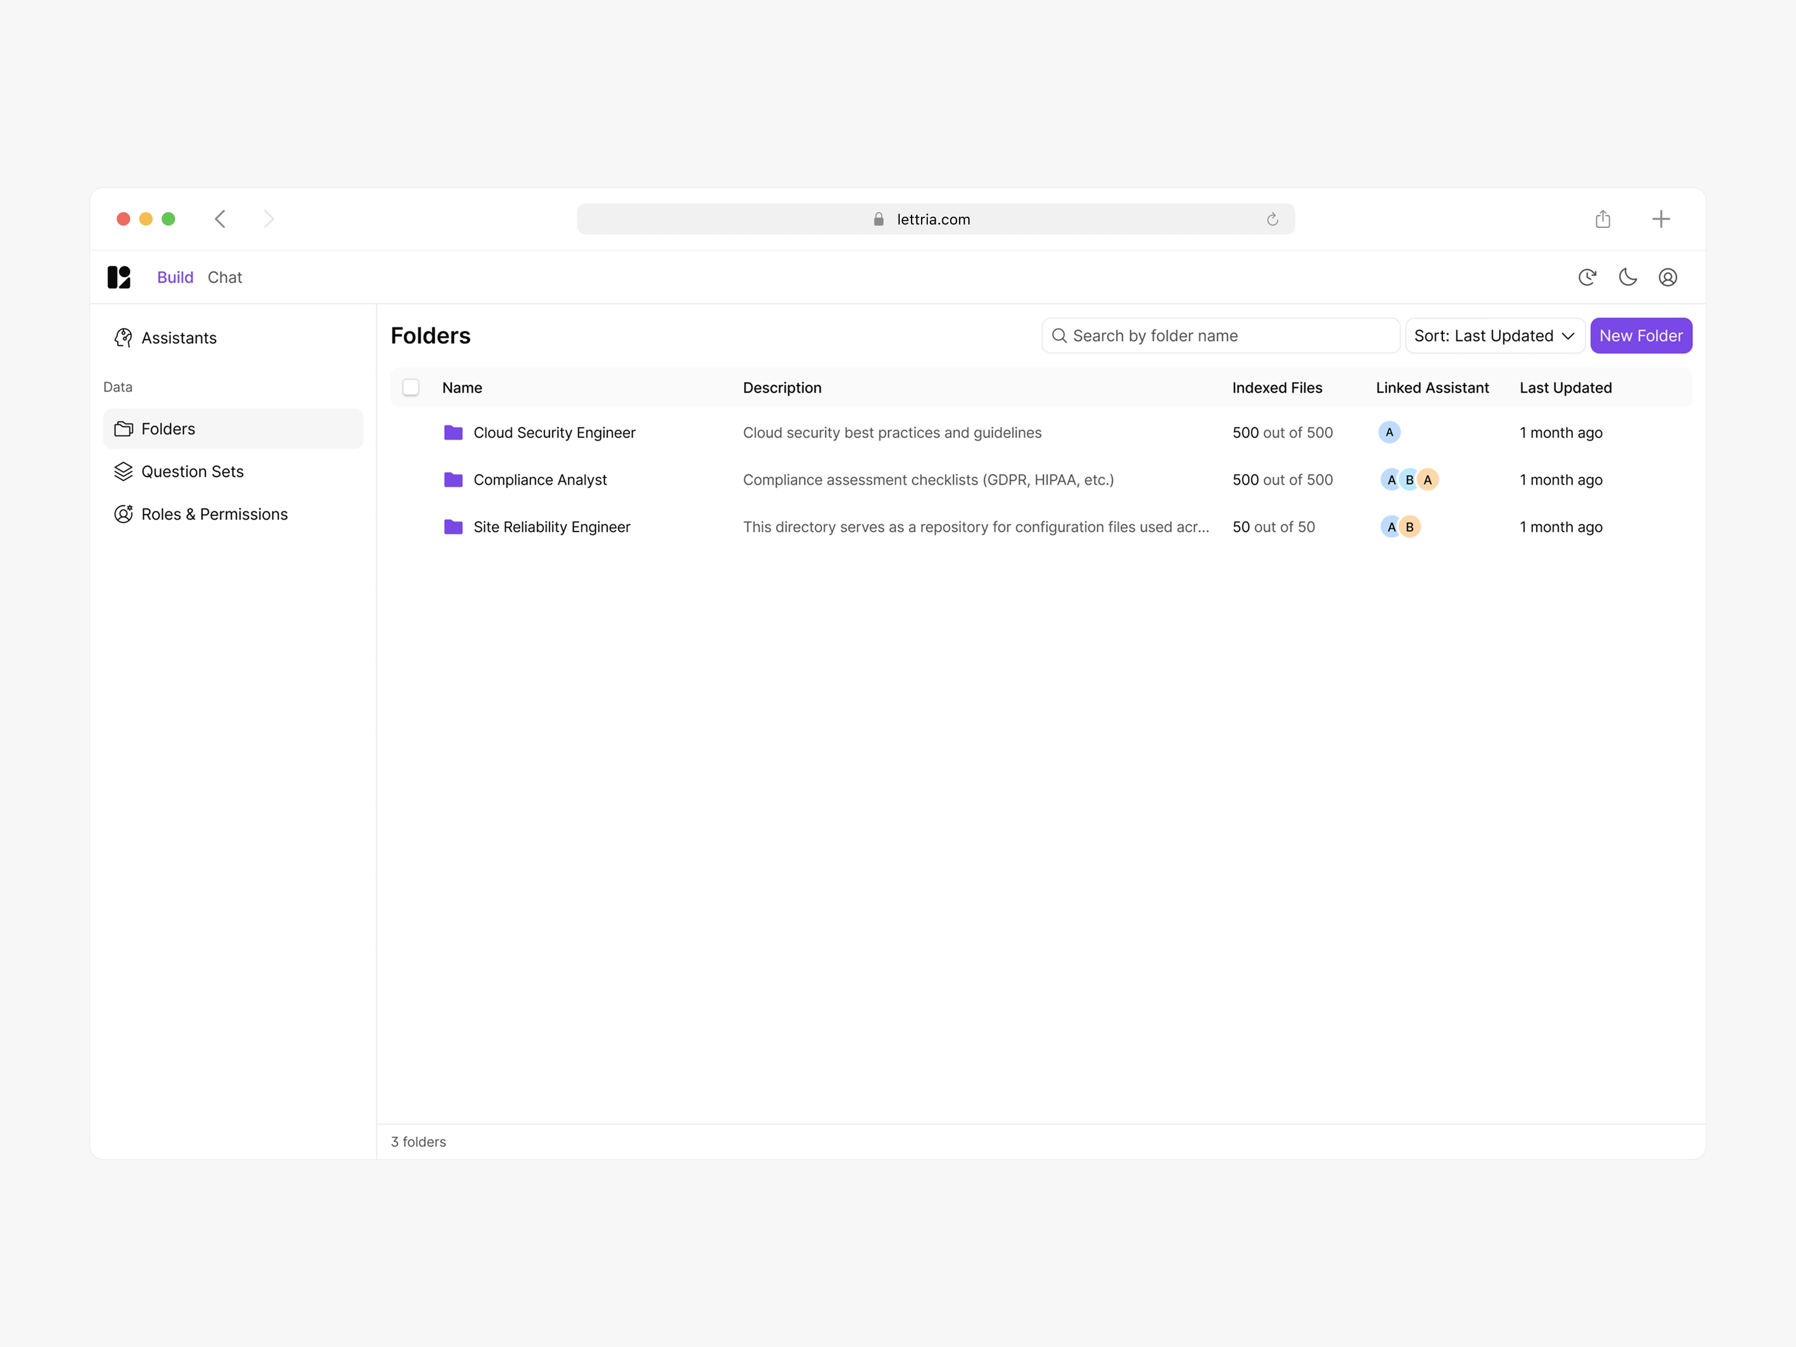Viewport: 1796px width, 1347px height.
Task: Go back with the browser back arrow
Action: [220, 219]
